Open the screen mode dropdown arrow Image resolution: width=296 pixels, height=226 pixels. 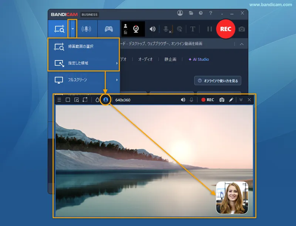point(73,29)
